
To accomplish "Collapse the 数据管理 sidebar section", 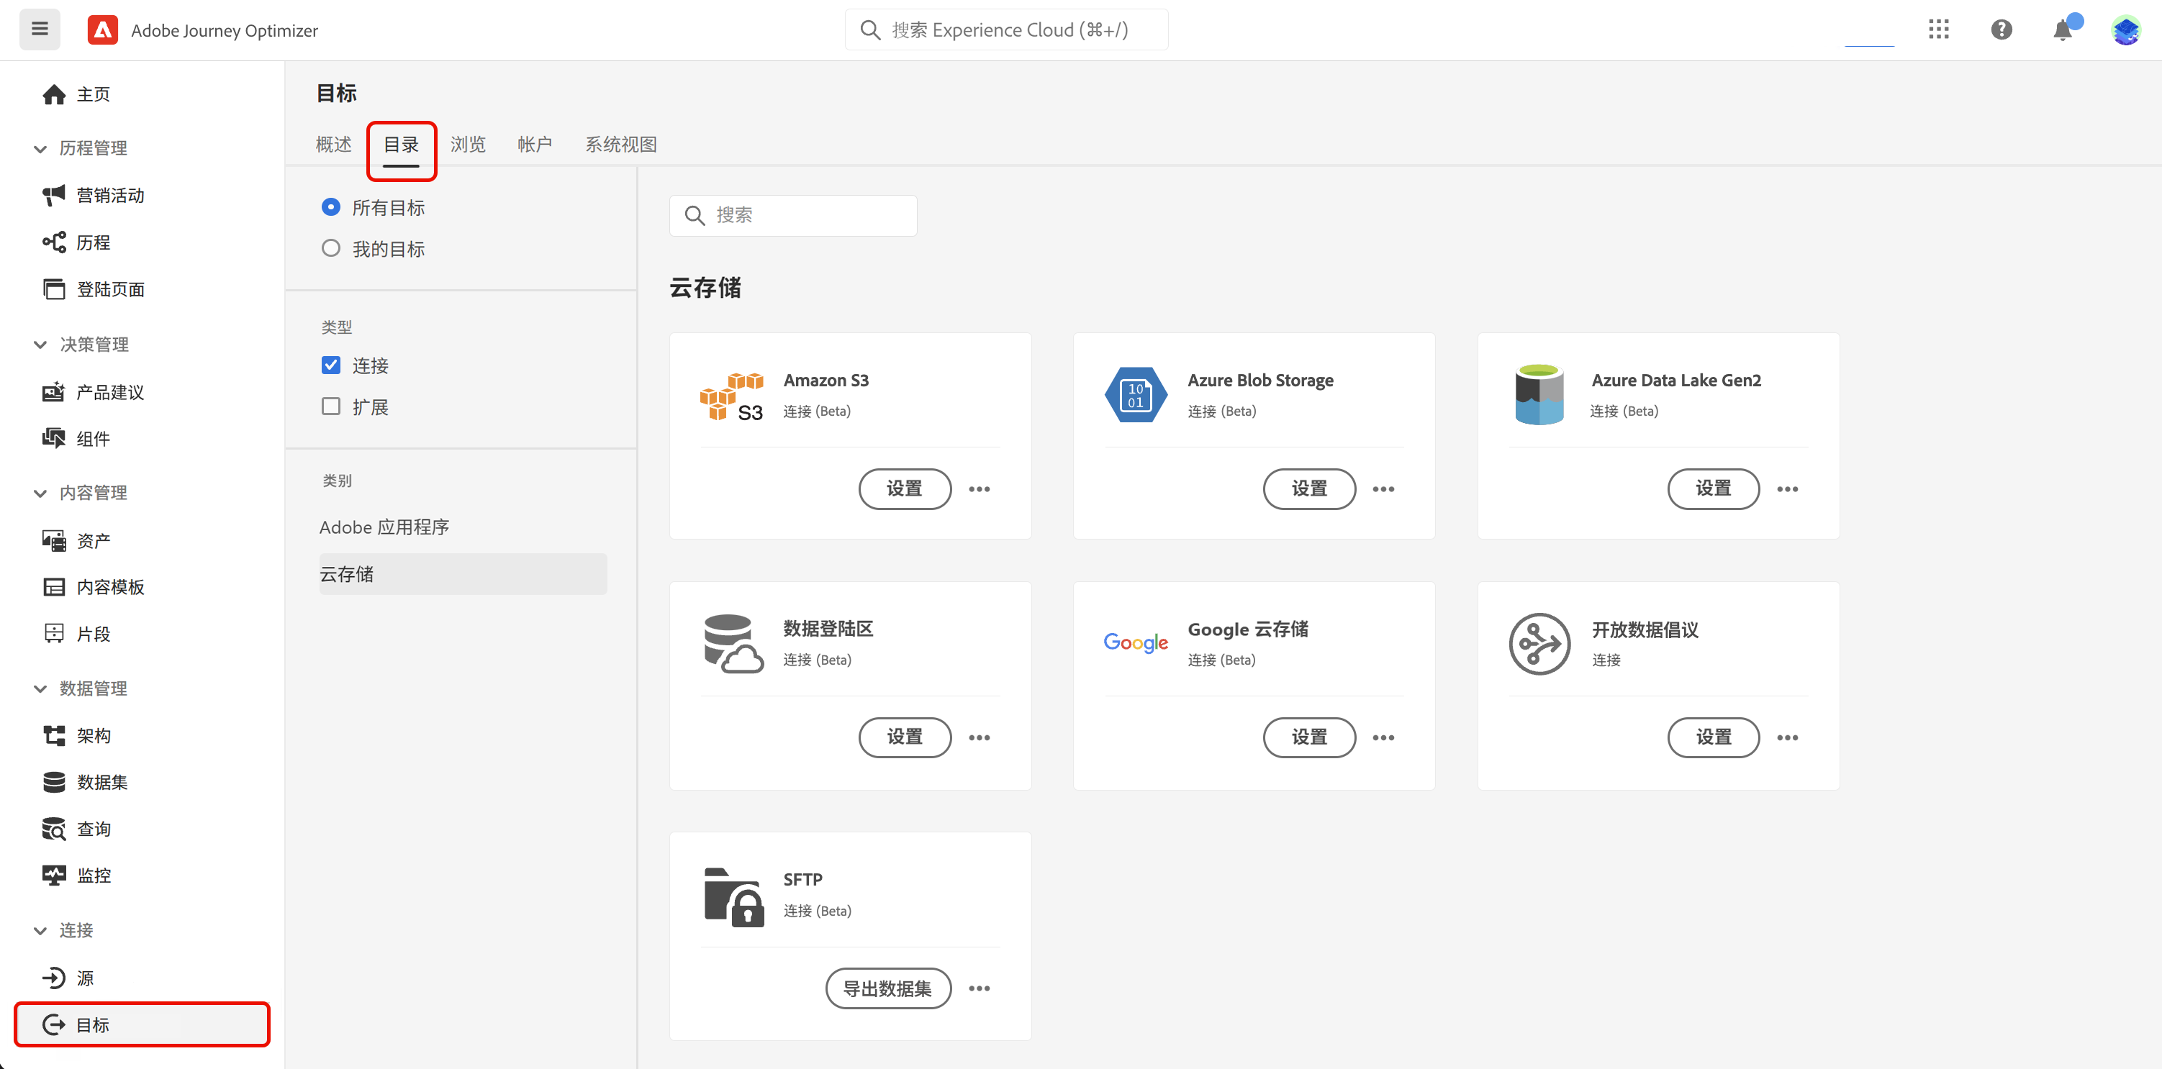I will click(x=40, y=689).
